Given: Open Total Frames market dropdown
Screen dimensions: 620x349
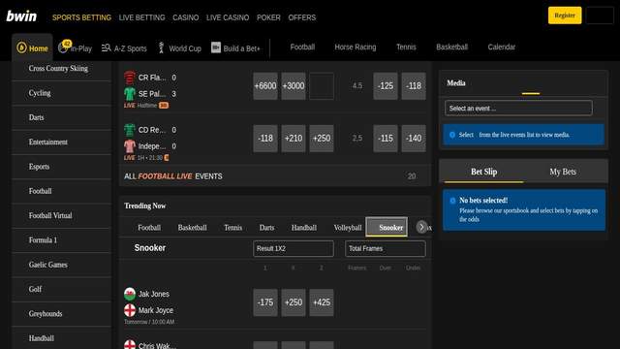Looking at the screenshot, I should pyautogui.click(x=386, y=249).
